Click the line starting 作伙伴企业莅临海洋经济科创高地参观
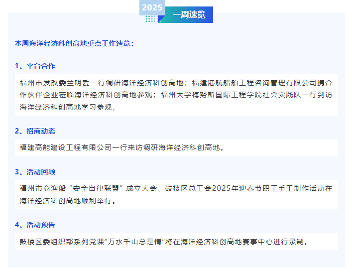This screenshot has width=352, height=276. point(176,95)
